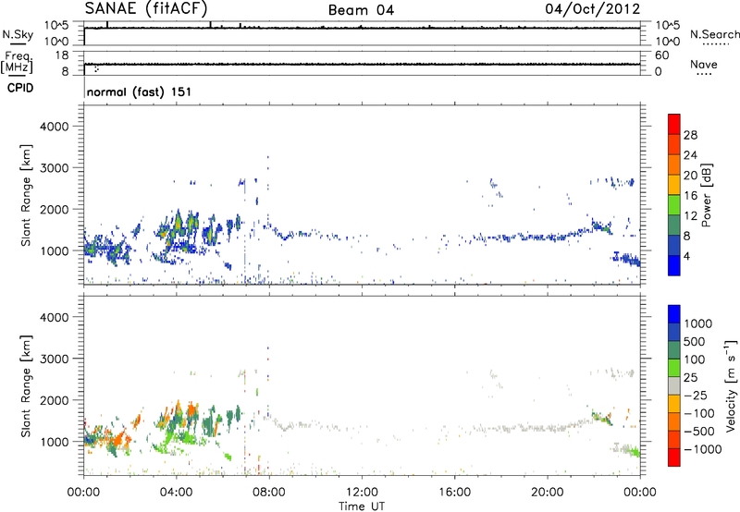Click the blue top of the velocity colorbar
Screen dimensions: 740x512
pos(674,314)
